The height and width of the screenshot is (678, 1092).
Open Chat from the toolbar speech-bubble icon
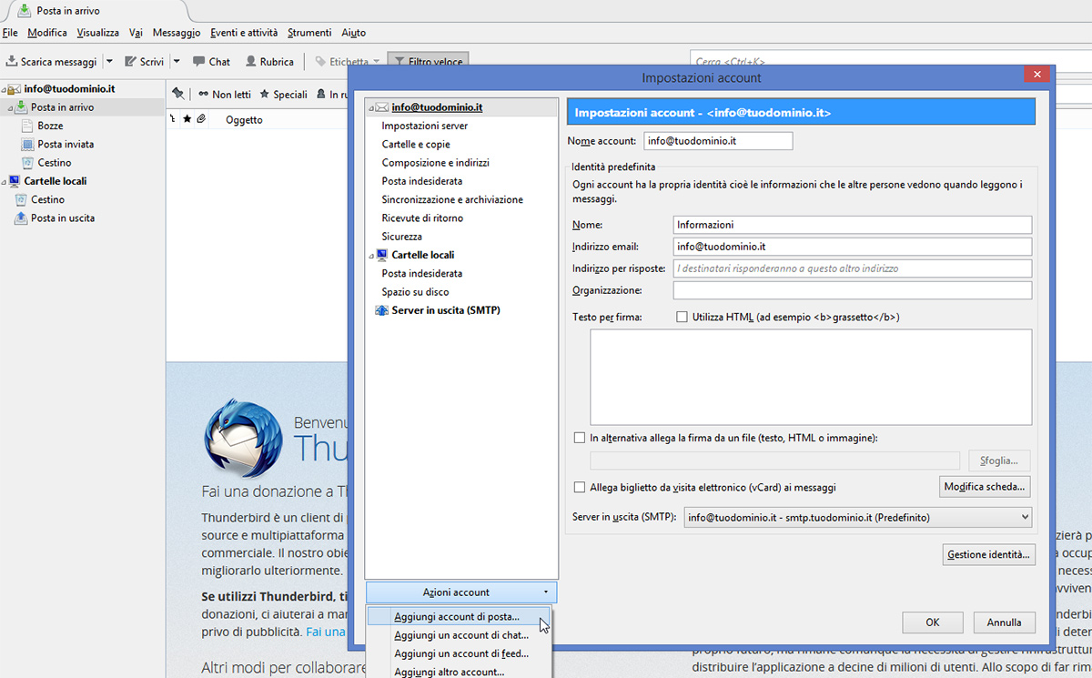[198, 62]
